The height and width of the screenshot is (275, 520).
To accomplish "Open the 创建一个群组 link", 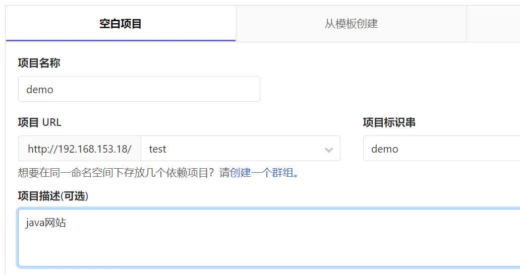I will 262,173.
